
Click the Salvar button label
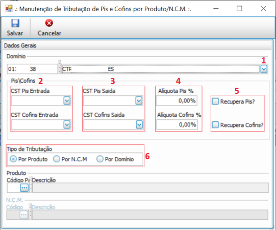coord(15,33)
